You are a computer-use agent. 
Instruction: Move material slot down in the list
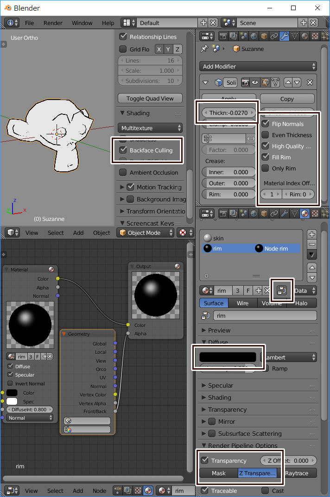312,277
